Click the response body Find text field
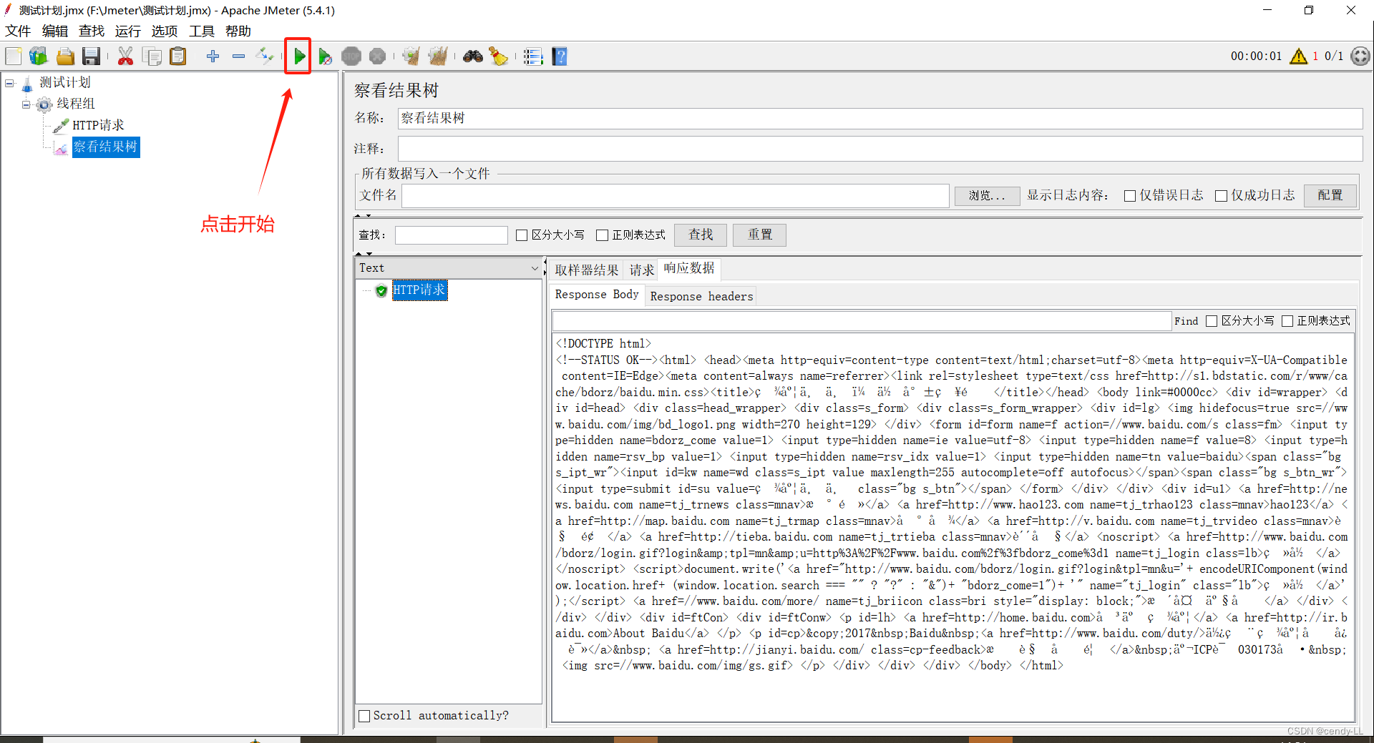 coord(862,321)
